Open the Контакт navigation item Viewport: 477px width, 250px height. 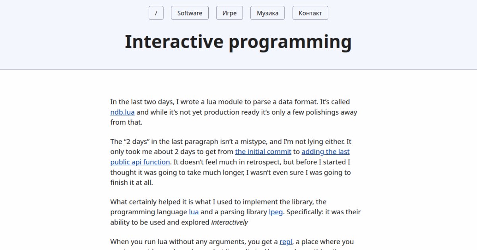click(x=310, y=13)
